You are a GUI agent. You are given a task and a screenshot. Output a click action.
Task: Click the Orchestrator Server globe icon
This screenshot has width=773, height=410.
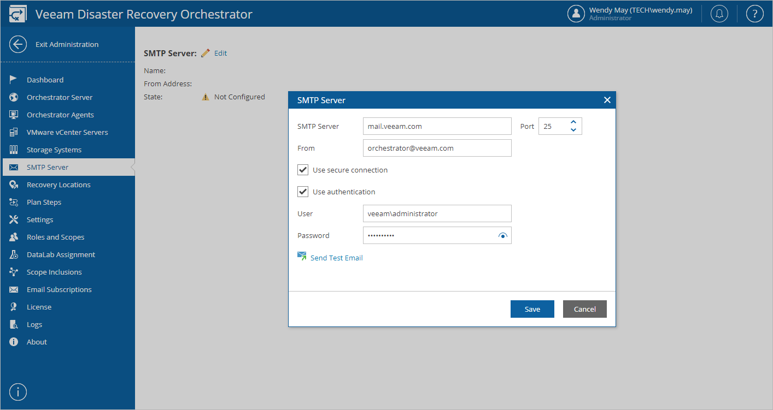pyautogui.click(x=14, y=97)
